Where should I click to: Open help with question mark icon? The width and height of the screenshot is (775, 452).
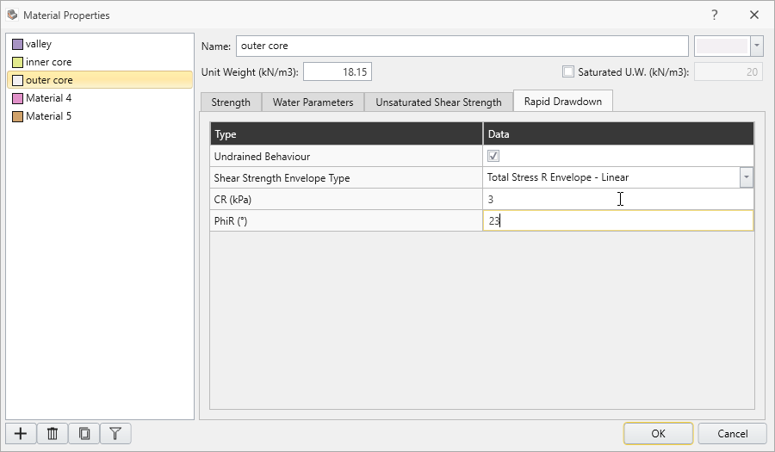click(x=714, y=15)
